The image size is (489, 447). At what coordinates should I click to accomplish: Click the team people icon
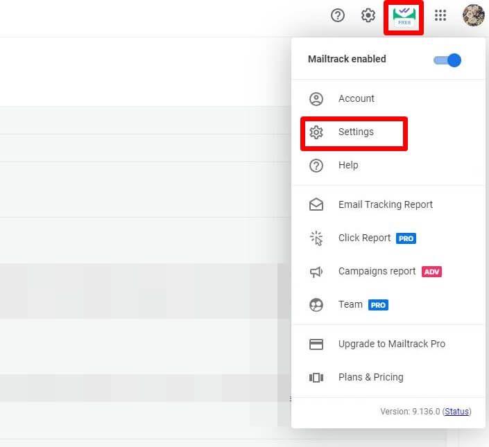pyautogui.click(x=316, y=305)
